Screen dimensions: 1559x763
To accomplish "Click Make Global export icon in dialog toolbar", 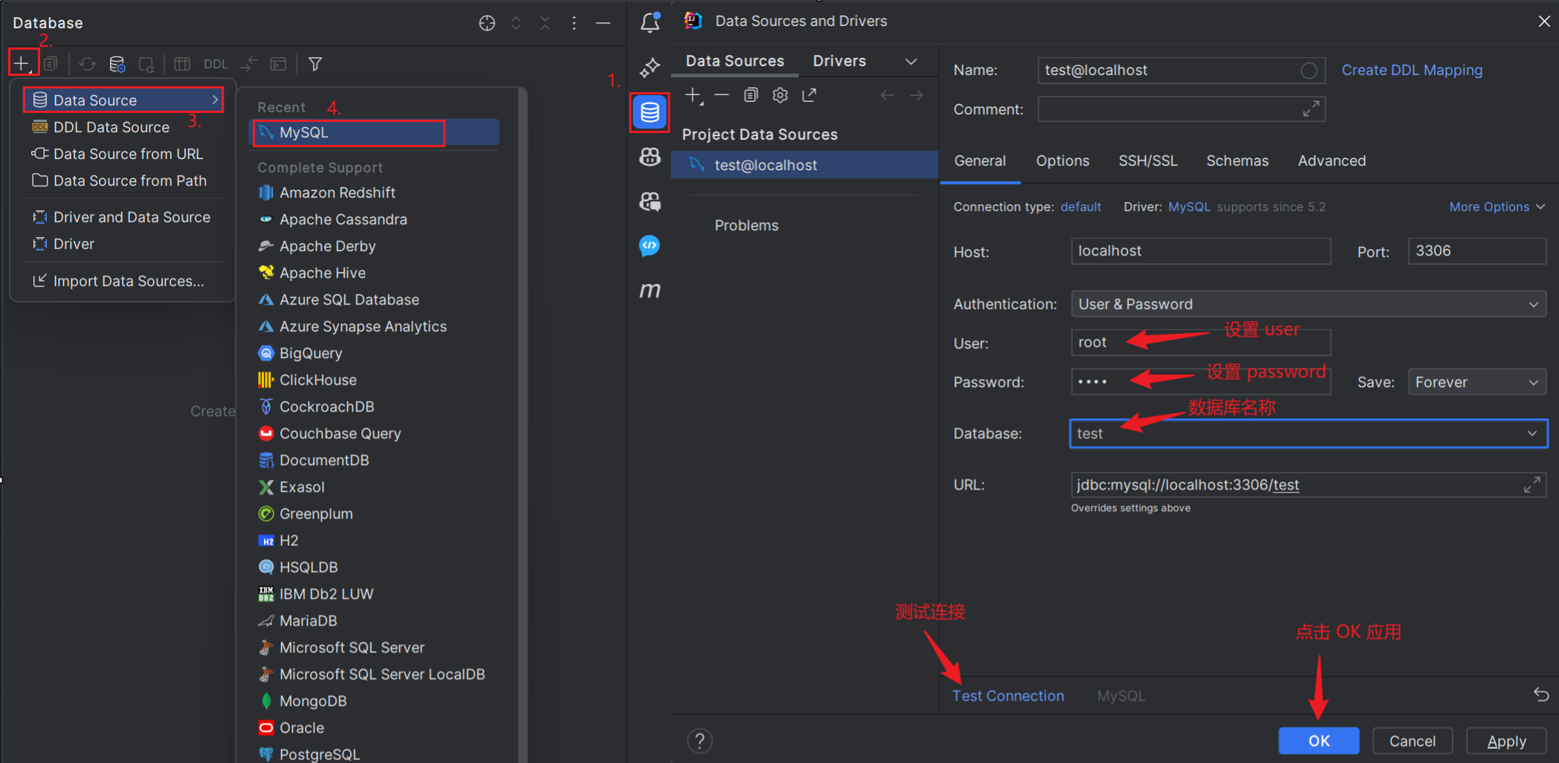I will (x=809, y=95).
